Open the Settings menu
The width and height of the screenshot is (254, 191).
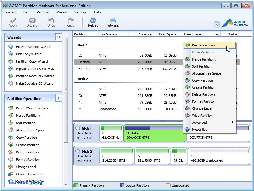pos(80,12)
